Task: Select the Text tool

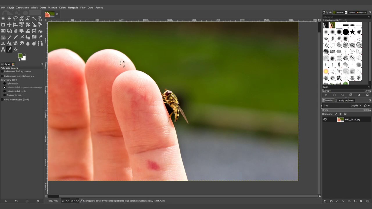Action: pyautogui.click(x=3, y=50)
